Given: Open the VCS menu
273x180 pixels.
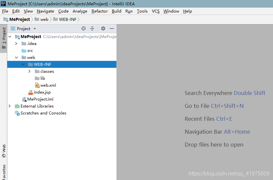Looking at the screenshot, I should (156, 11).
